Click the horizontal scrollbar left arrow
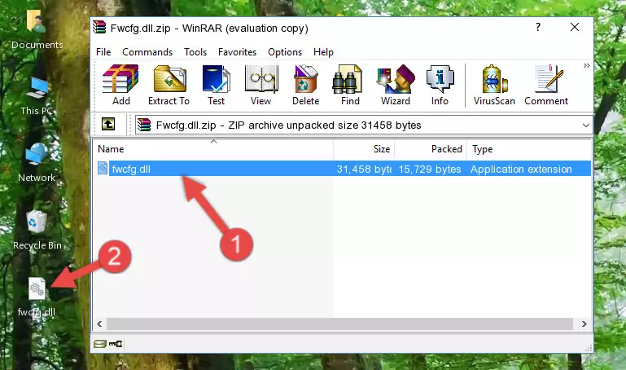The image size is (626, 370). (x=99, y=324)
